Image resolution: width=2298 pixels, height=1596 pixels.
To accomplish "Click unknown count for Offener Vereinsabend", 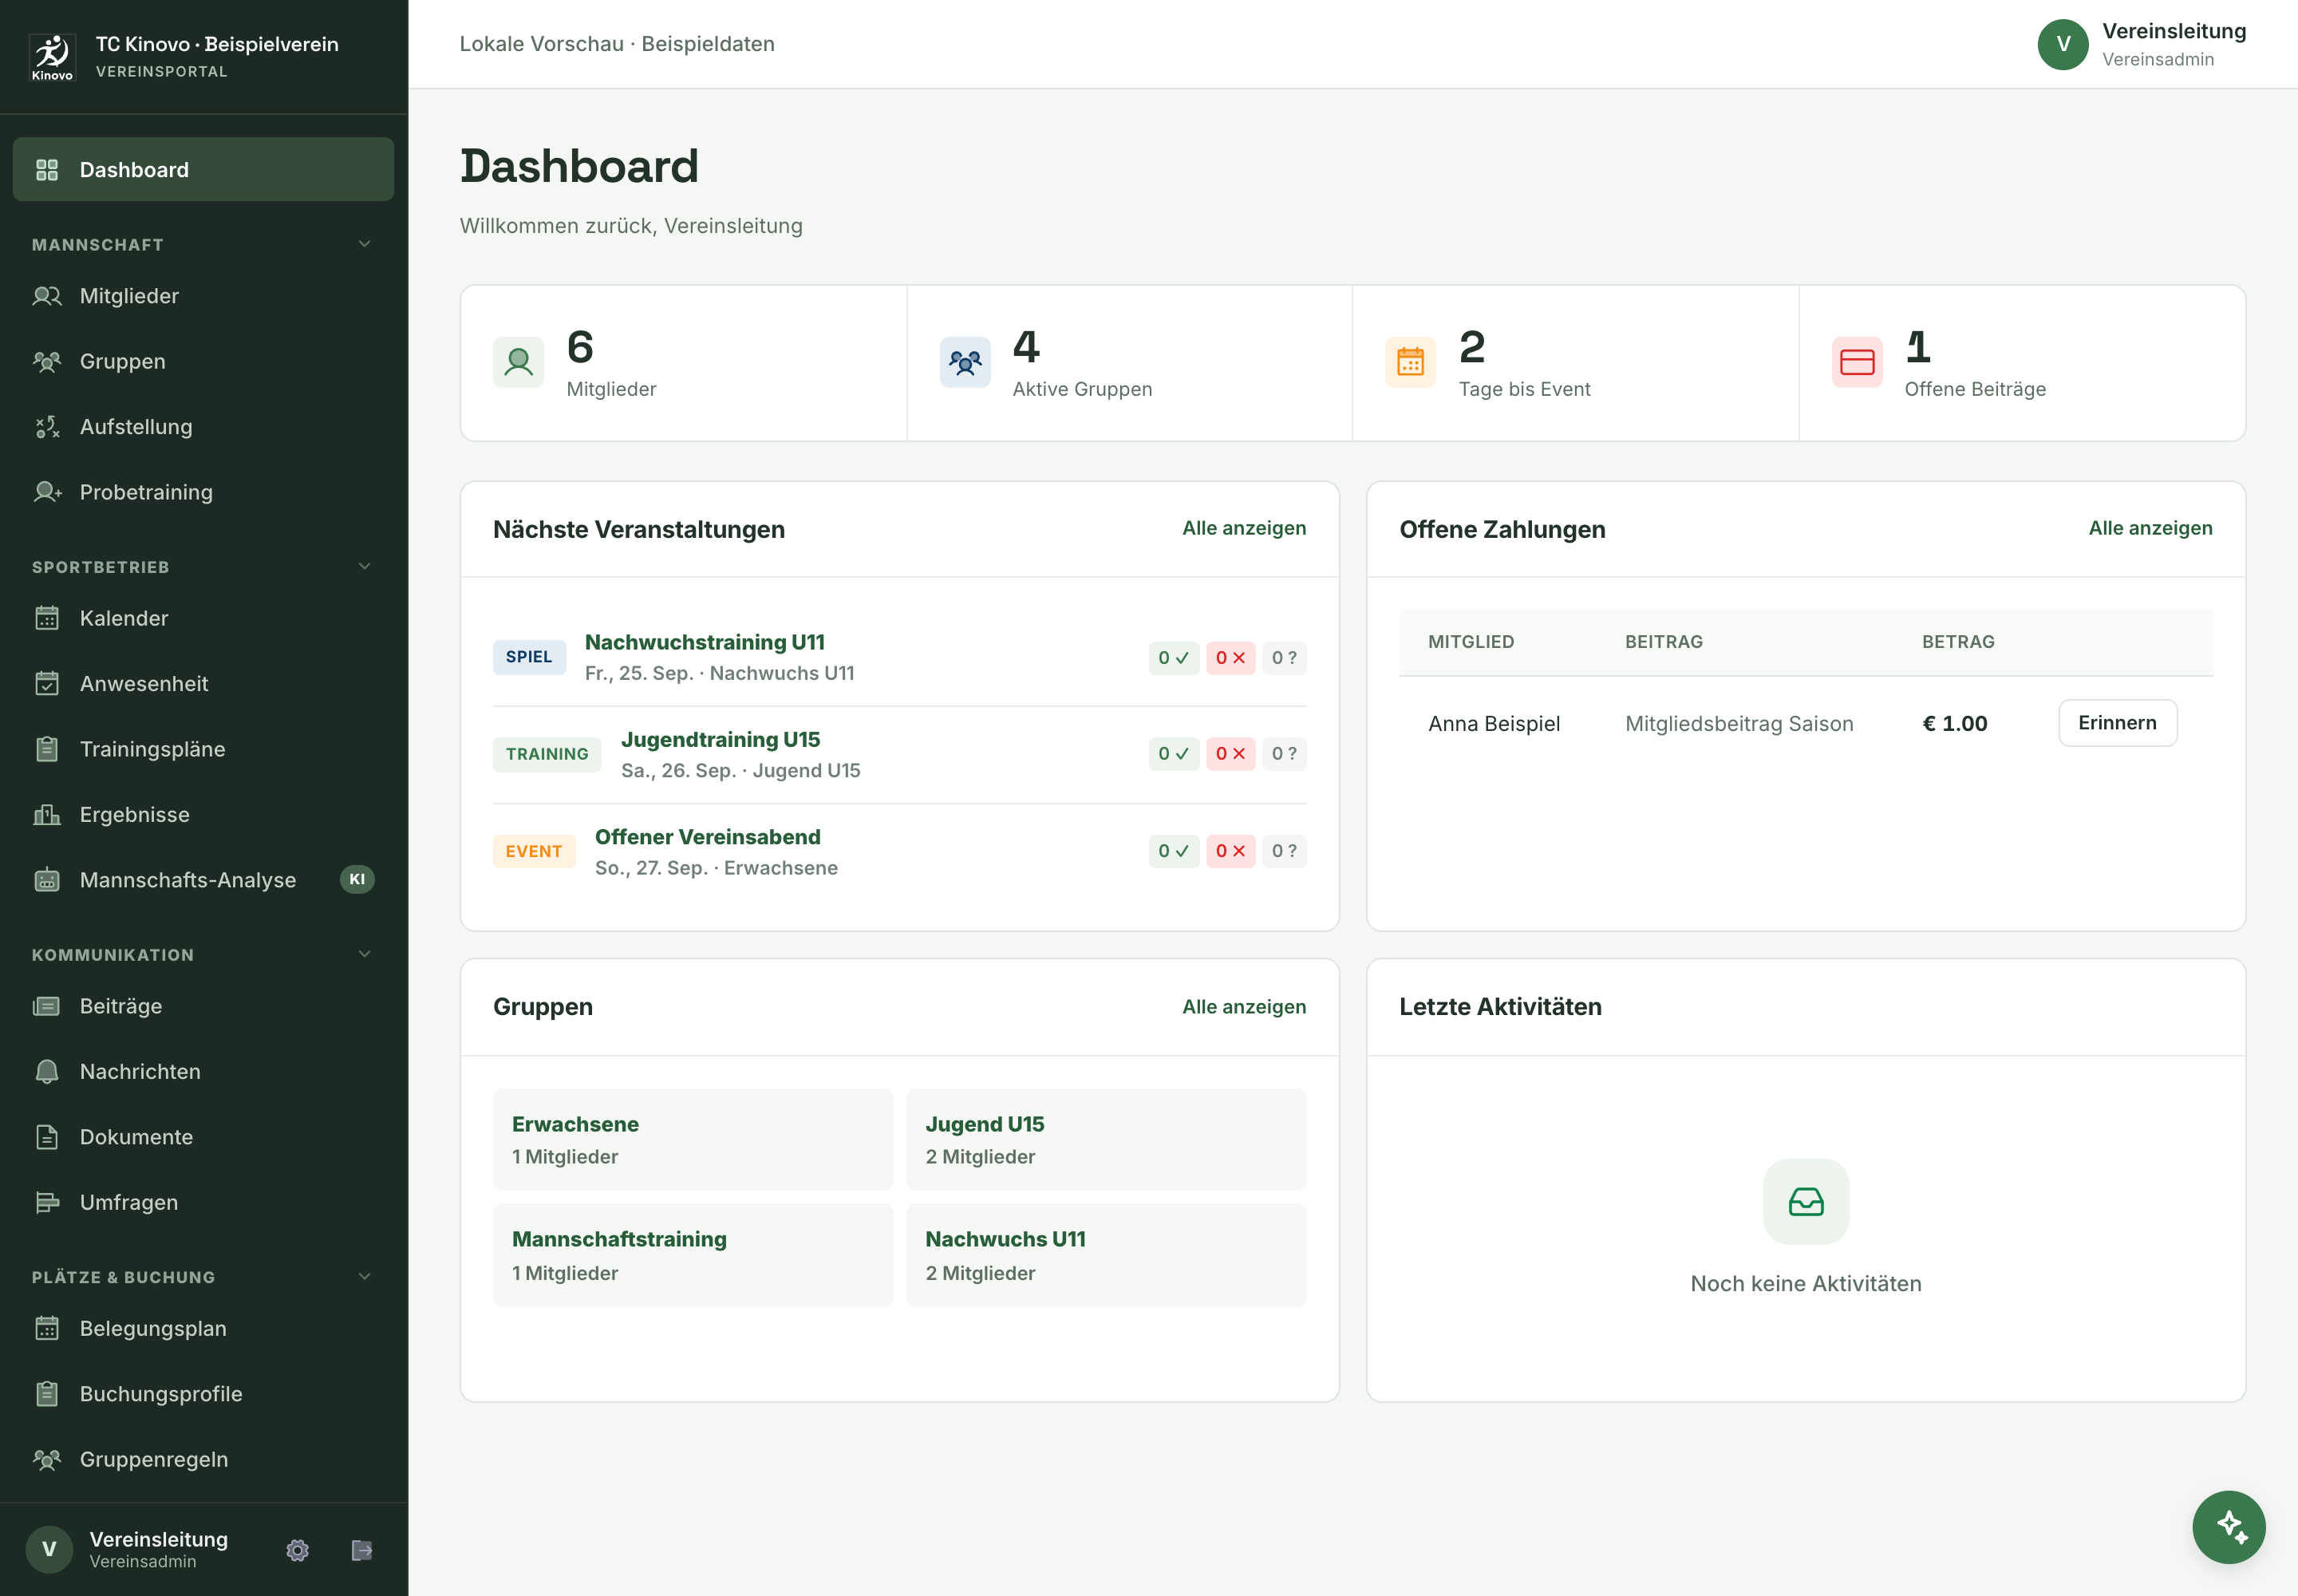I will coord(1284,851).
